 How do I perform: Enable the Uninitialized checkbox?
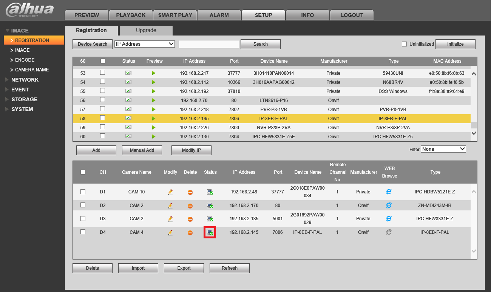pyautogui.click(x=405, y=44)
